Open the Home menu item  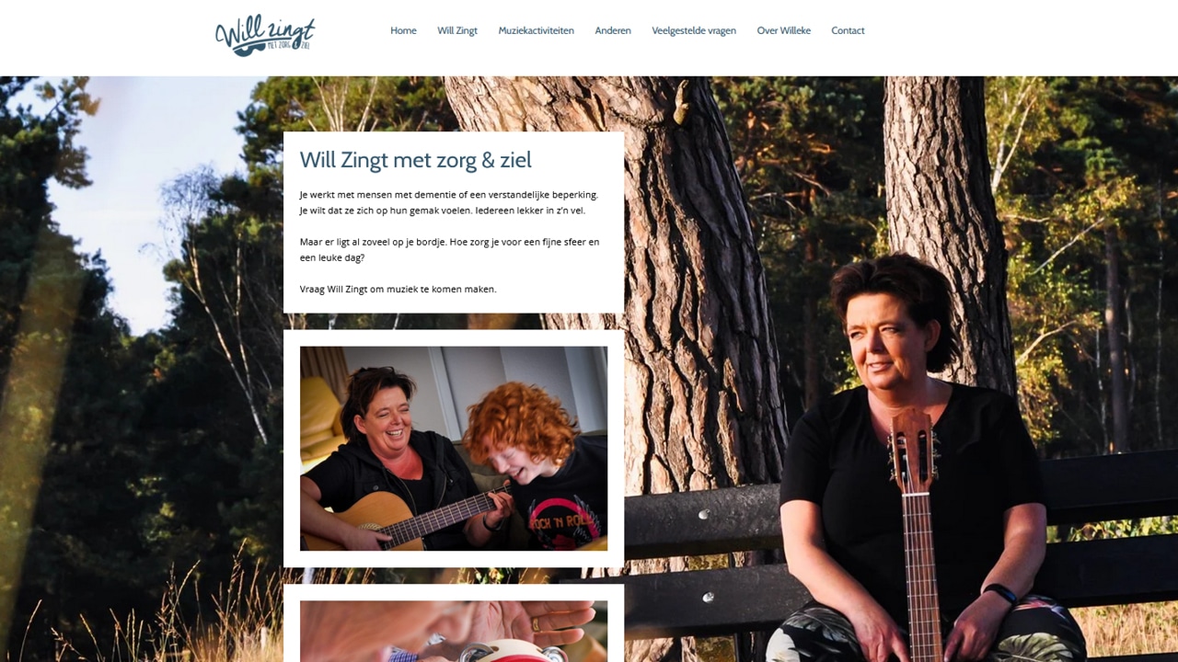tap(403, 30)
